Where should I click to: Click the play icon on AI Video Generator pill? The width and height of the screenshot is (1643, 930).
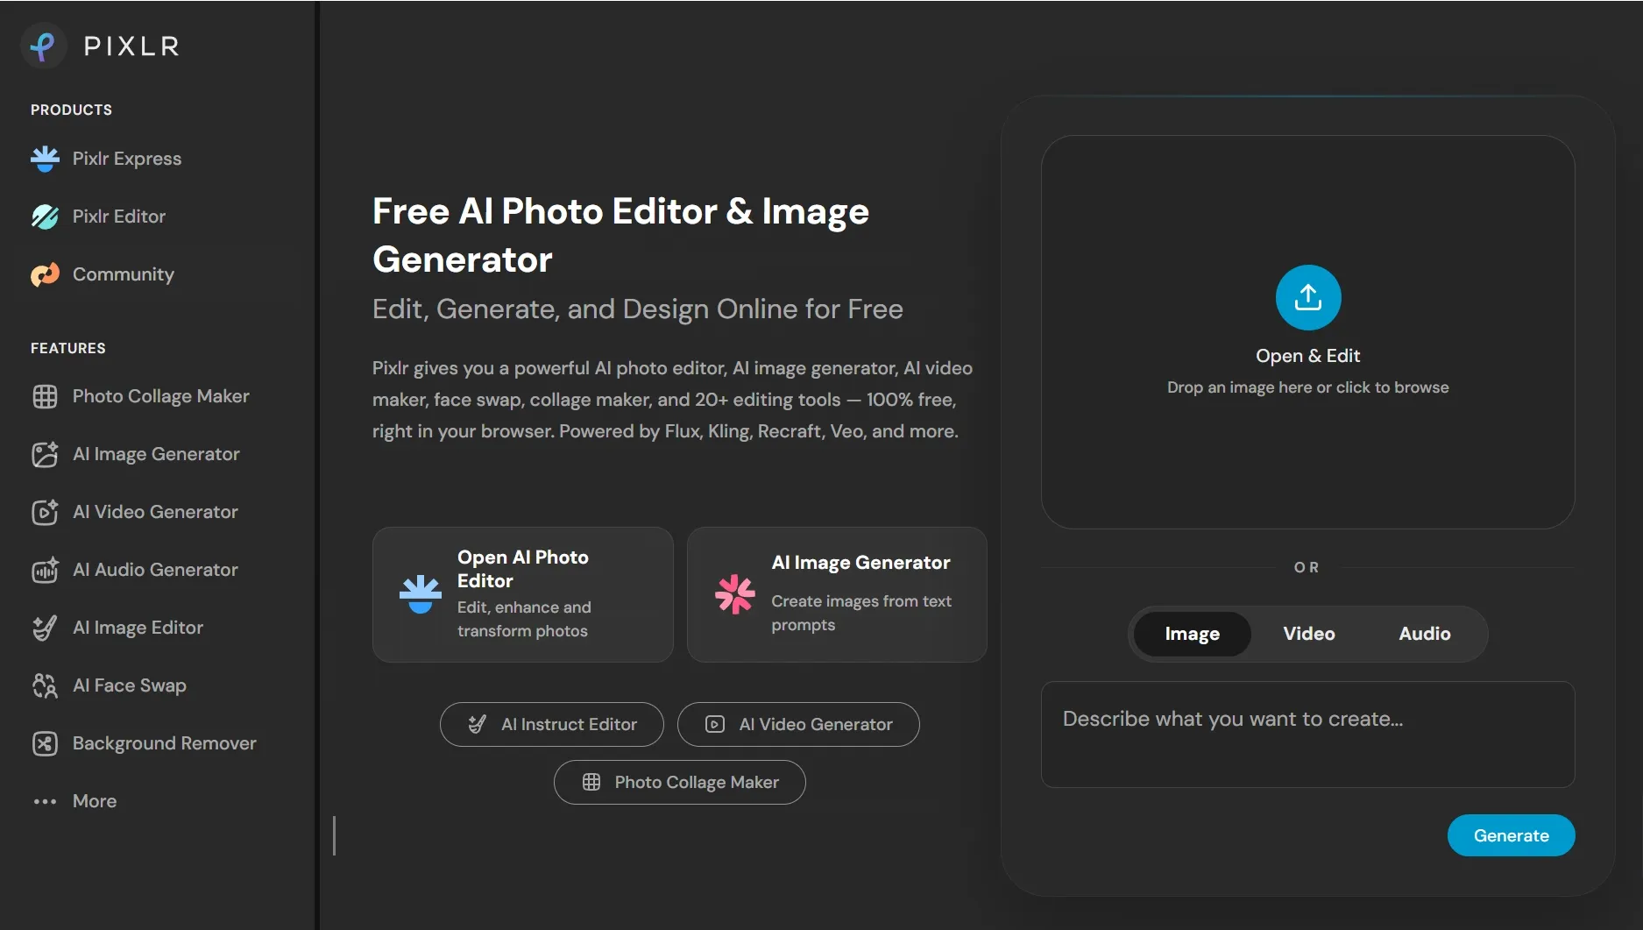coord(715,724)
